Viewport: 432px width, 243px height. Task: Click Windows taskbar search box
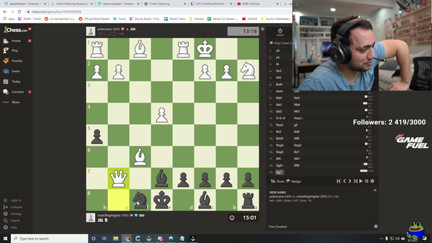[x=49, y=238]
